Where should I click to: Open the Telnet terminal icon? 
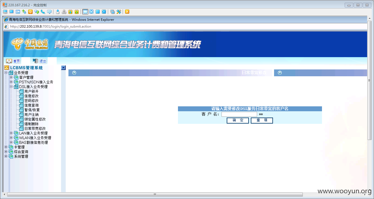tap(18, 12)
